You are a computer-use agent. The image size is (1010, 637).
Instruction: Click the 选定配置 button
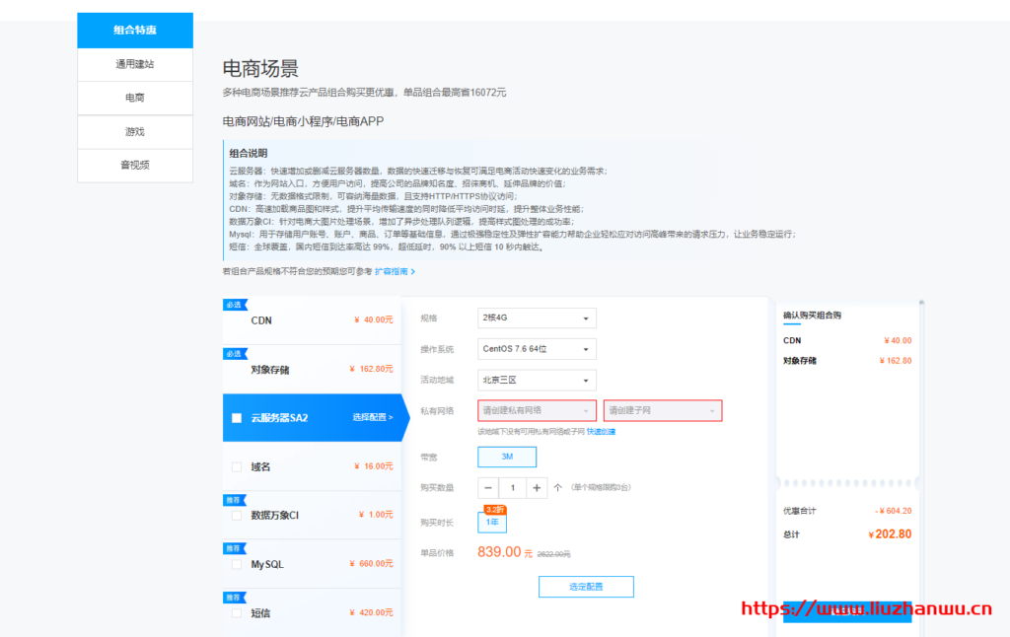[586, 586]
